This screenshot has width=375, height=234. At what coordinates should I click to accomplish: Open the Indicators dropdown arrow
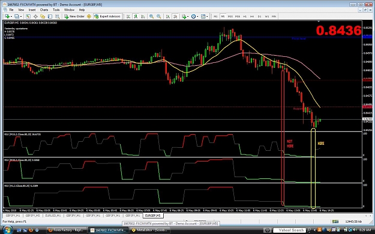click(188, 17)
